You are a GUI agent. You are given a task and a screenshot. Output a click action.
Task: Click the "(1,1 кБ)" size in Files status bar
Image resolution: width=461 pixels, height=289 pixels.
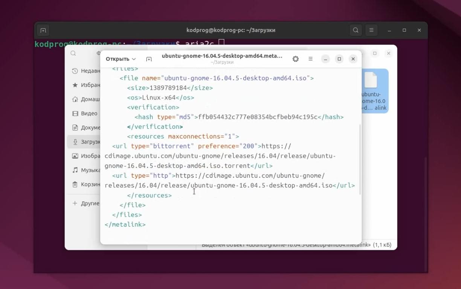pyautogui.click(x=382, y=245)
